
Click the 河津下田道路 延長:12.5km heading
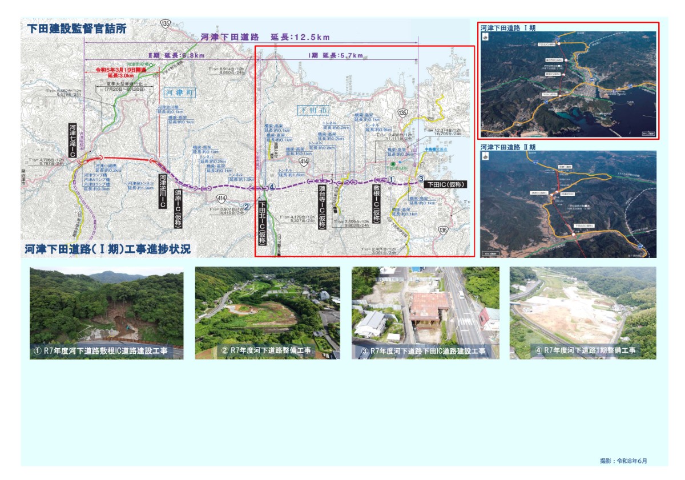[x=265, y=37]
